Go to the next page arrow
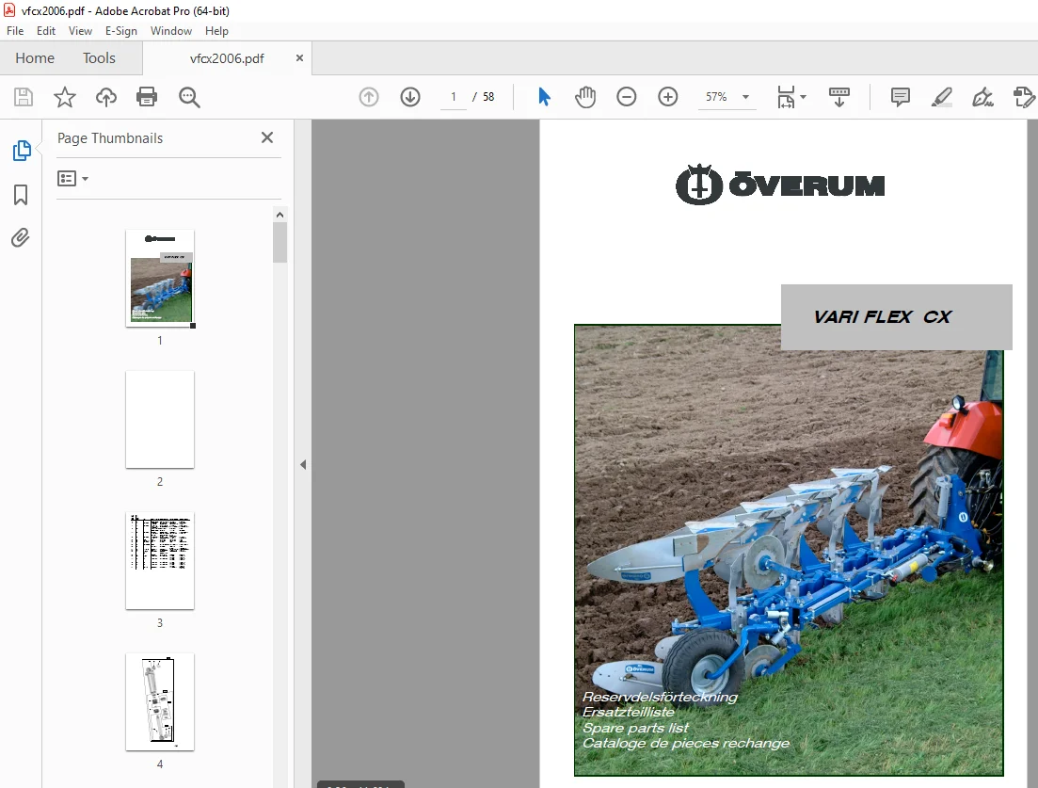This screenshot has width=1038, height=788. (410, 97)
